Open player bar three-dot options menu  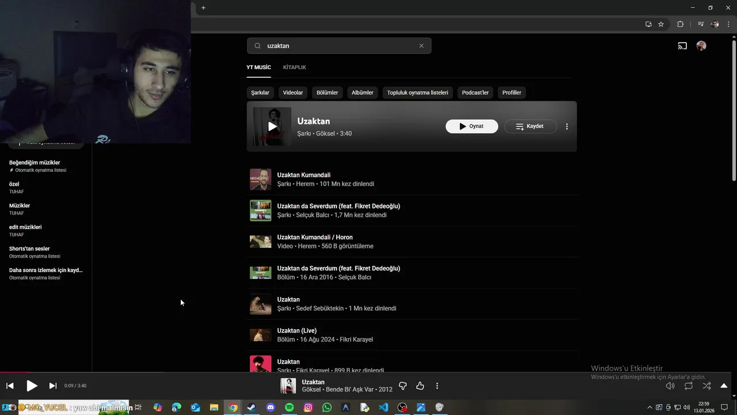pyautogui.click(x=437, y=386)
